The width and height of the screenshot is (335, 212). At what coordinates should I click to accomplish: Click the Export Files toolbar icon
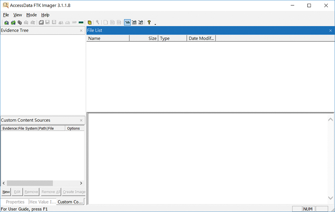click(x=106, y=22)
